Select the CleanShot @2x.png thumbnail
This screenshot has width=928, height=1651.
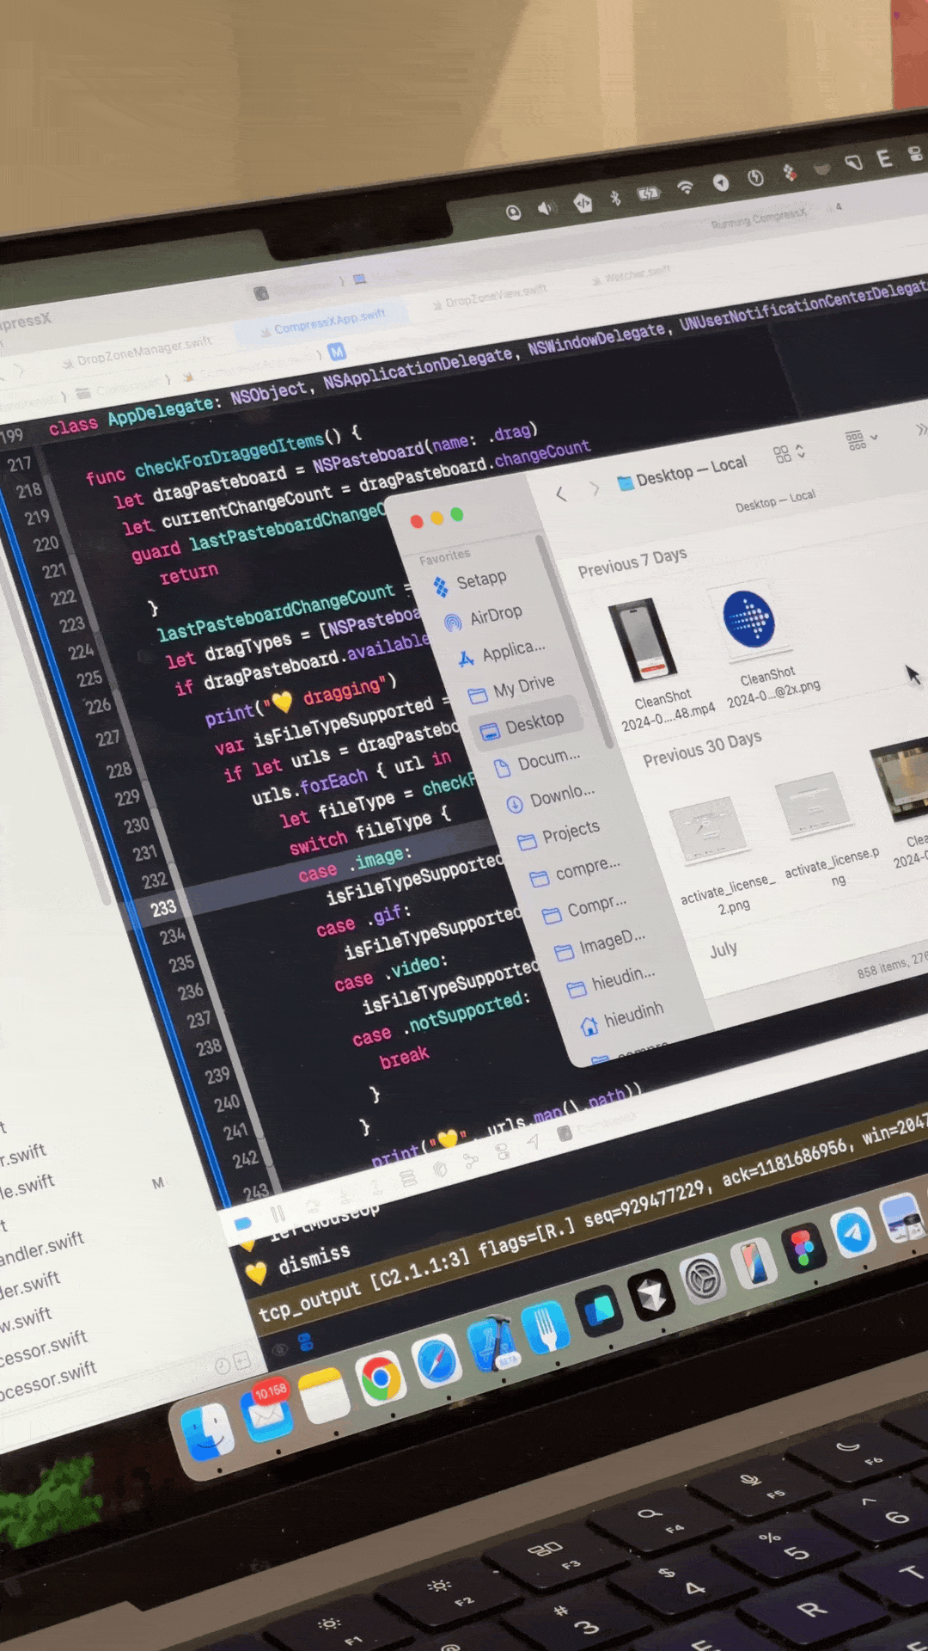(x=748, y=618)
